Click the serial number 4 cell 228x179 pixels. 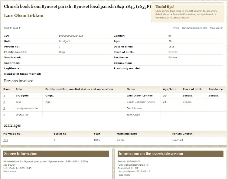coord(54,140)
